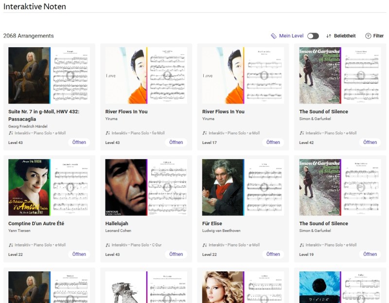Viewport: 389px width, 303px height.
Task: Toggle the Mein Level switch
Action: click(x=313, y=36)
